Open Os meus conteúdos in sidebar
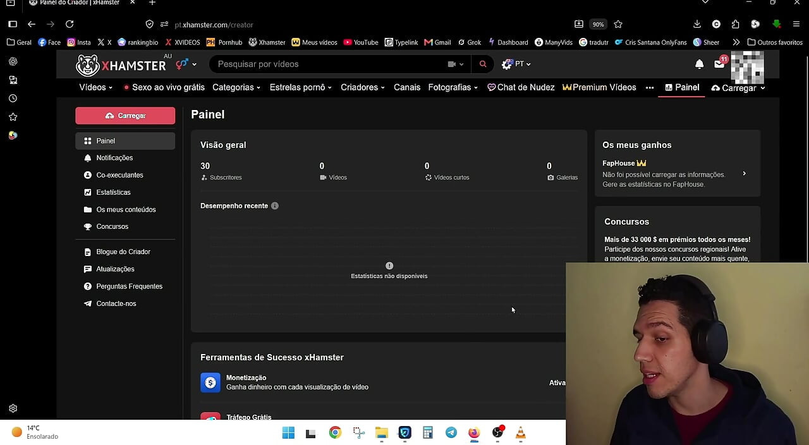 point(125,209)
